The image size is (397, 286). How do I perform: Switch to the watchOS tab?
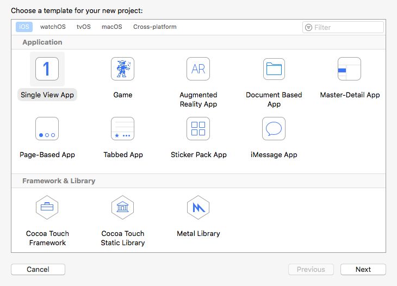pos(52,27)
